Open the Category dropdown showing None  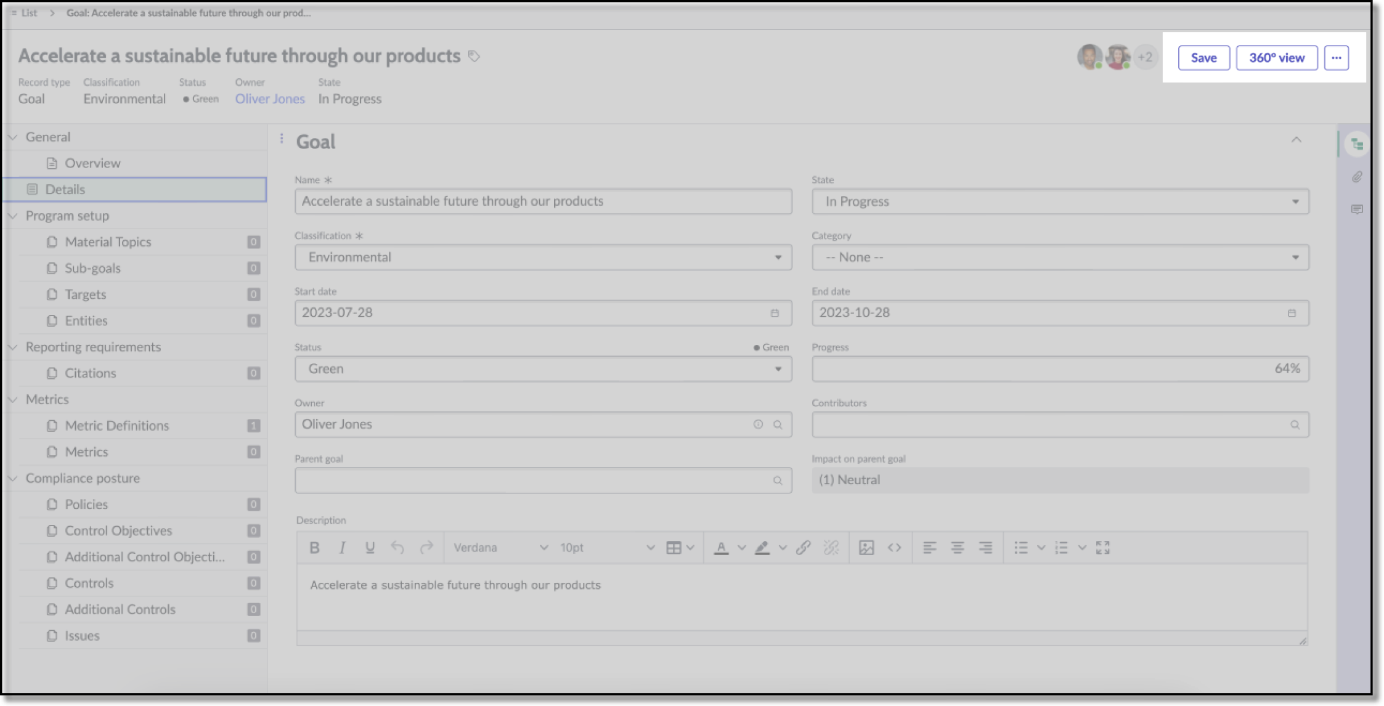[x=1296, y=258]
